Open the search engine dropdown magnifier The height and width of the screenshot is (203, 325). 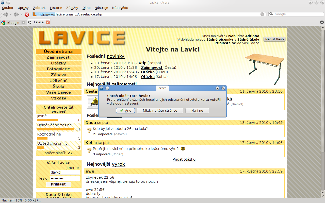click(271, 14)
